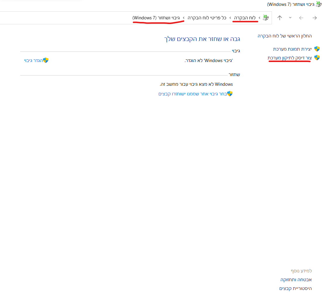Click shield icon beside יצירת תמונת מערכת
This screenshot has height=297, width=322.
[x=317, y=49]
